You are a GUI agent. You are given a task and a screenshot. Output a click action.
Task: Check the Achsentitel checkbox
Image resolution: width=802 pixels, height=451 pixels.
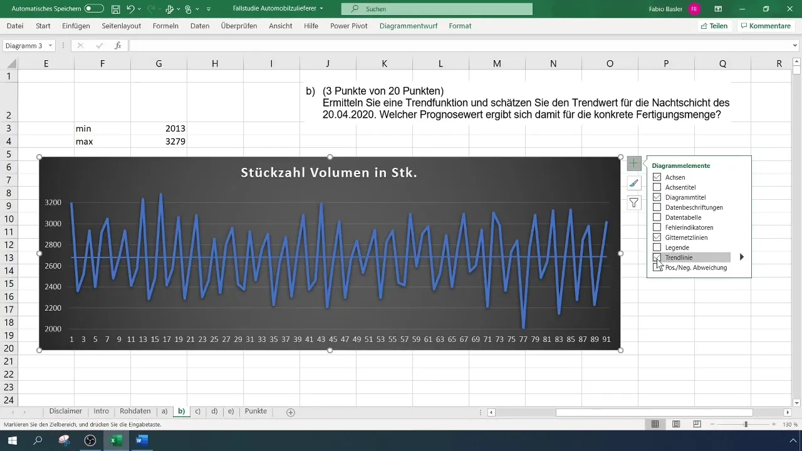click(657, 187)
